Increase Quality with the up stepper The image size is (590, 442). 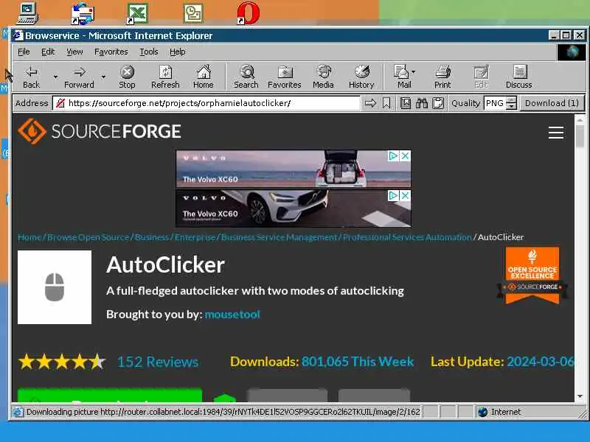tap(511, 100)
